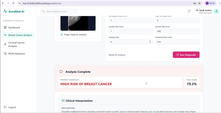Edit the Combined Risk Index field
This screenshot has width=221, height=113.
pos(177,42)
